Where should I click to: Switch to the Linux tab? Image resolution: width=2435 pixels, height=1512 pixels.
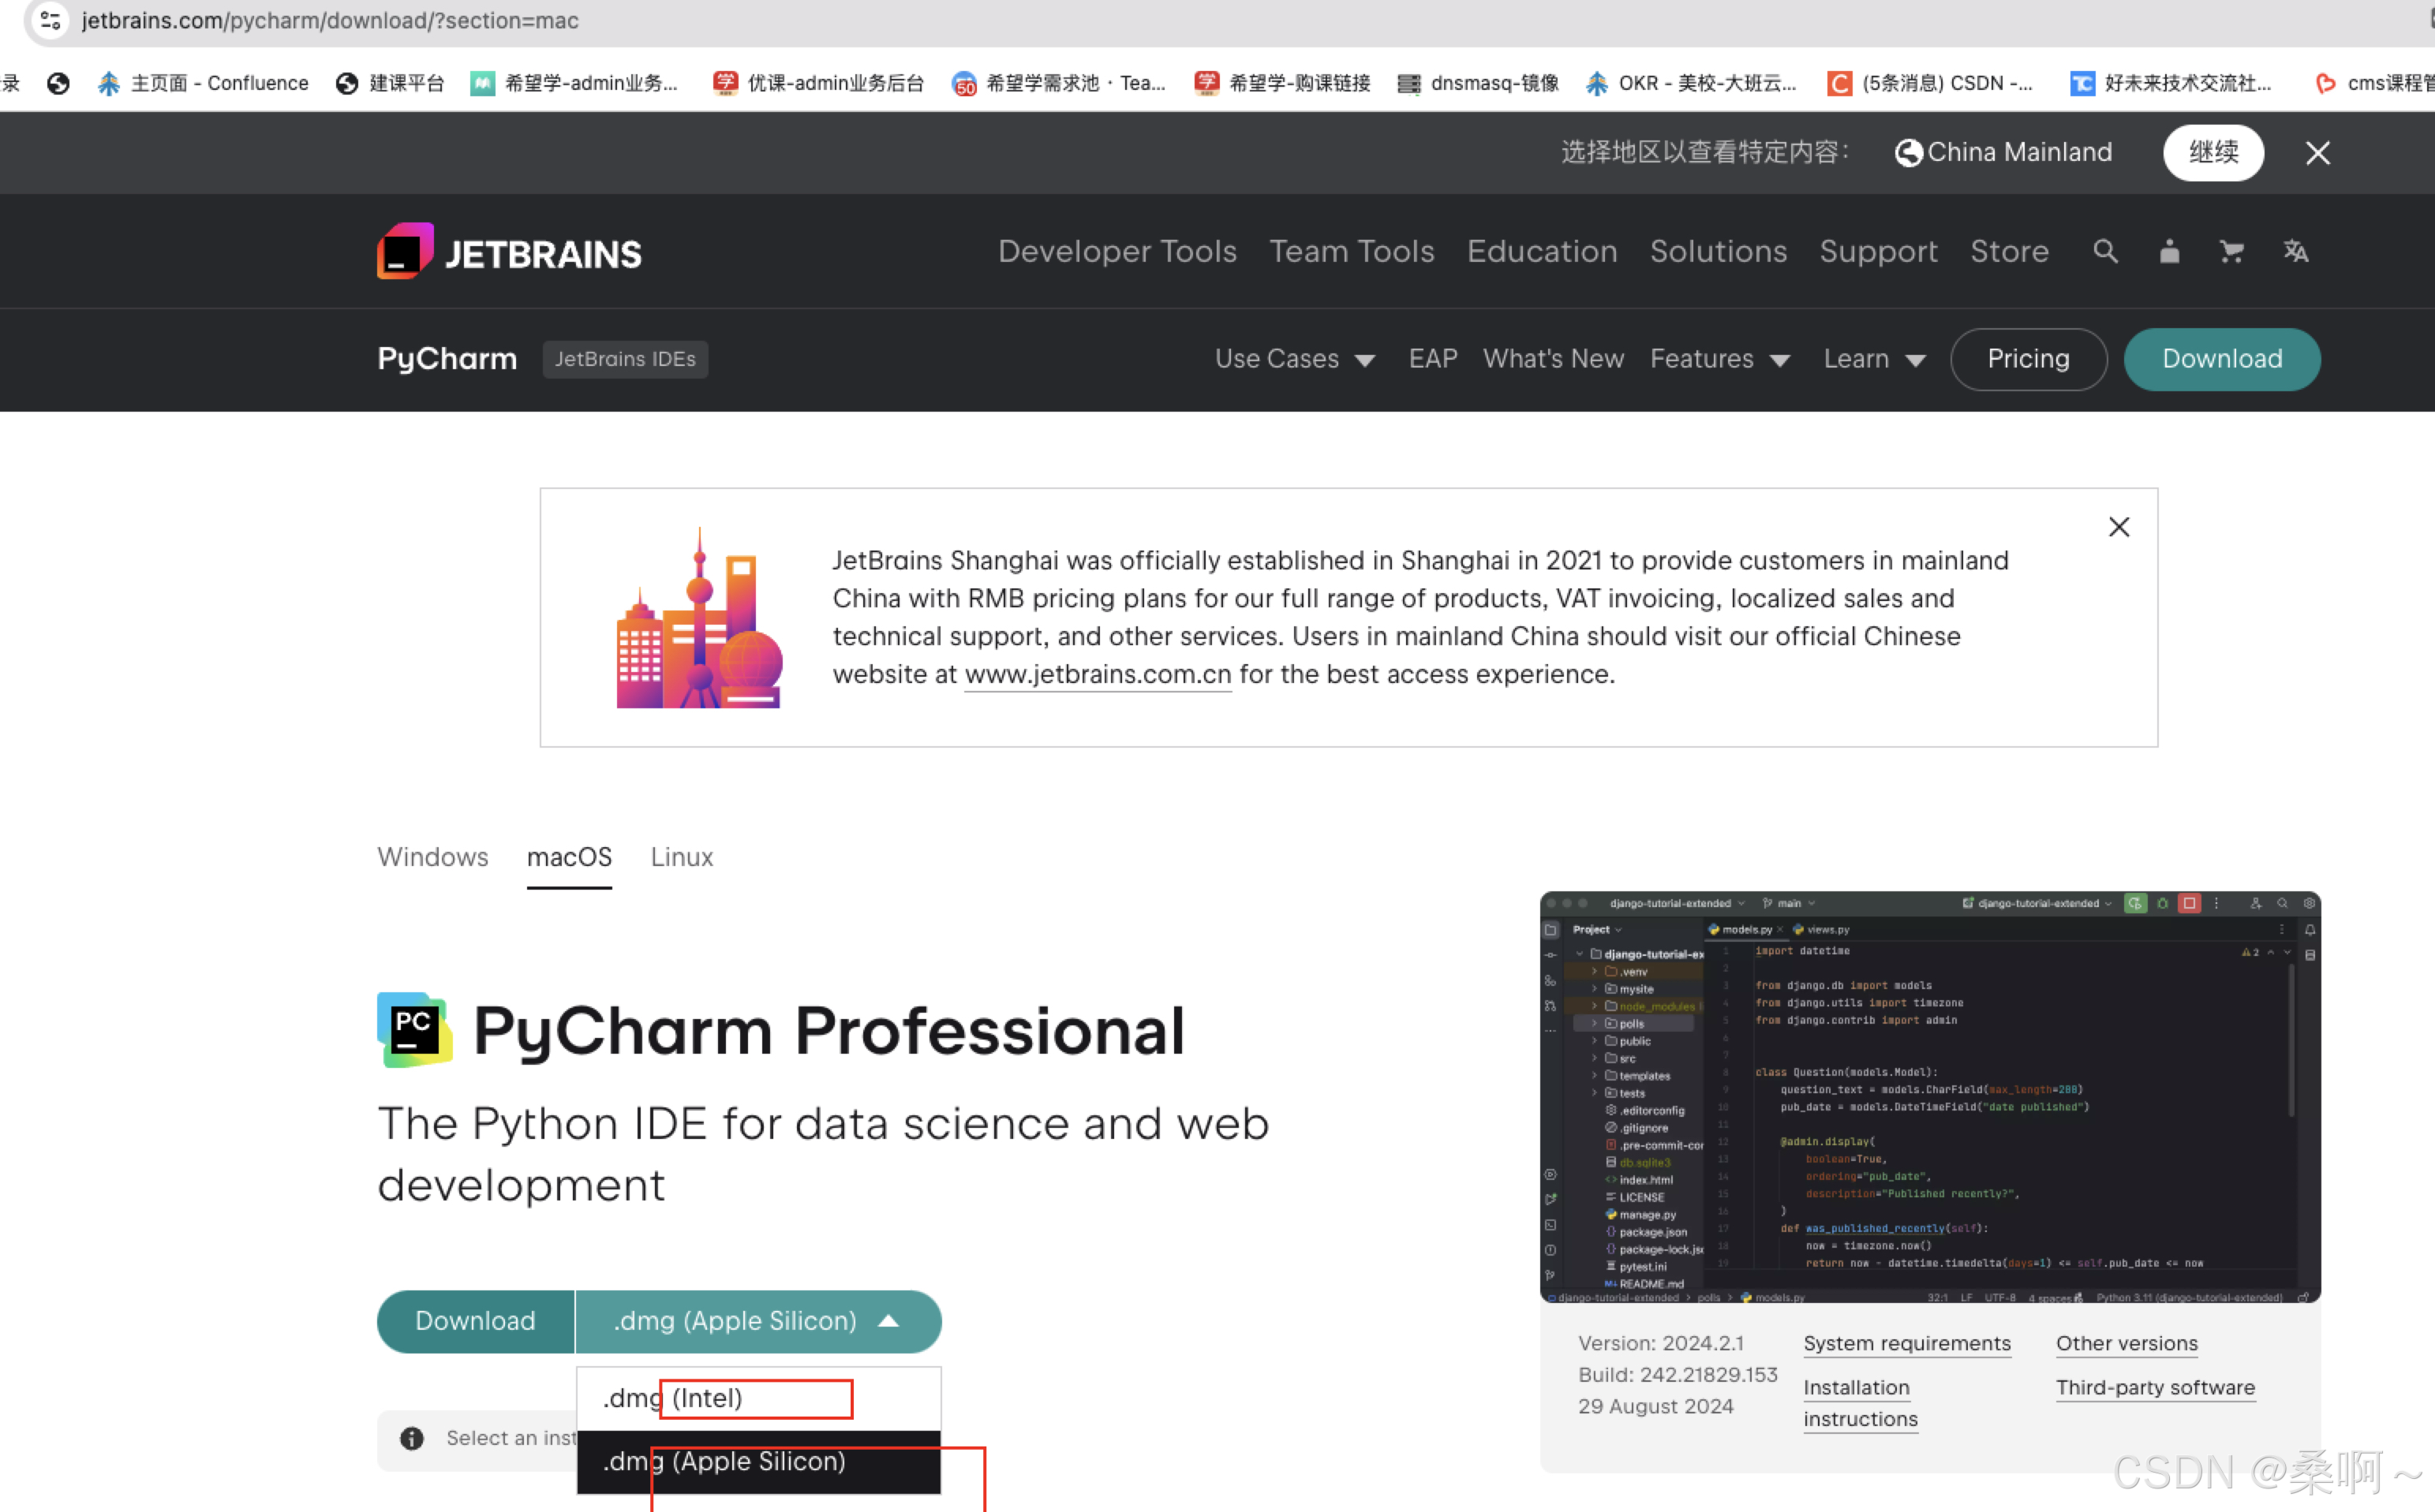tap(681, 857)
